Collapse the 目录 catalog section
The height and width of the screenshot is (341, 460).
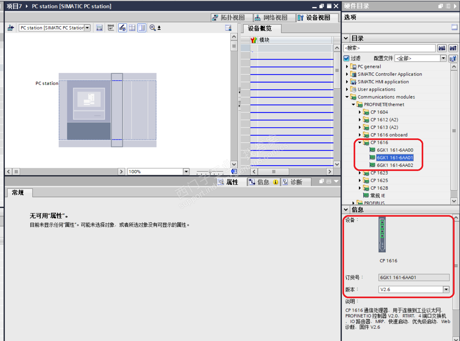346,38
